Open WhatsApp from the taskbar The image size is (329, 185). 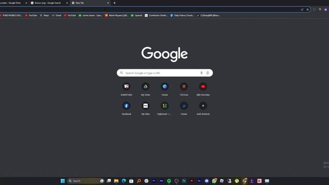coord(214,181)
